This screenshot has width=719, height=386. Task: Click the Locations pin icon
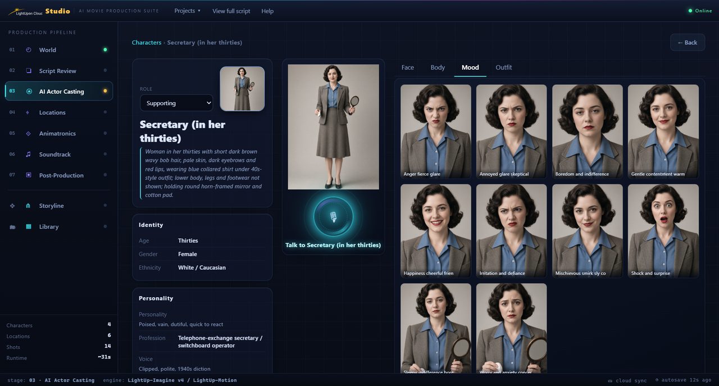tap(28, 112)
